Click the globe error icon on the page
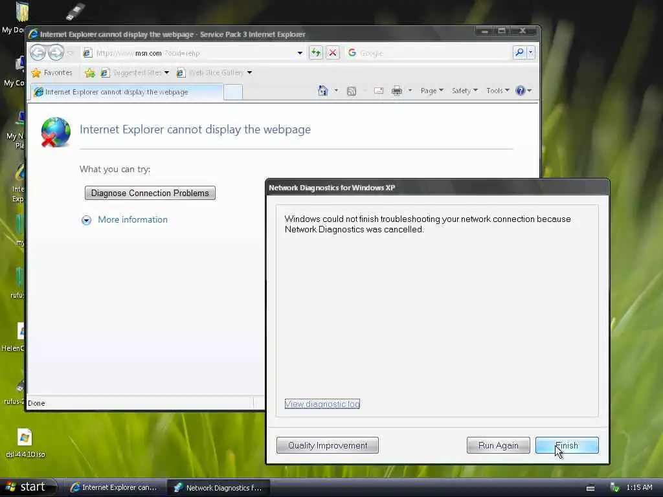Image resolution: width=663 pixels, height=497 pixels. [56, 132]
